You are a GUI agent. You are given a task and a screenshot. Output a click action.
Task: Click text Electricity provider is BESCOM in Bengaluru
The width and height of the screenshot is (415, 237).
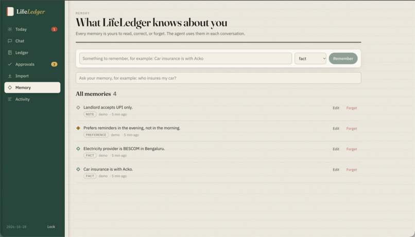pyautogui.click(x=124, y=149)
